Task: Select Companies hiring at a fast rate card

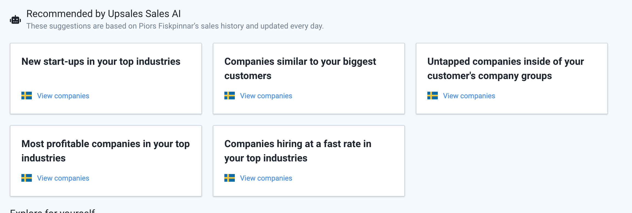Action: (x=309, y=161)
